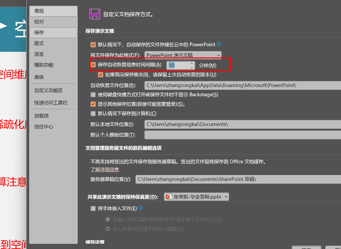Click PowerPoint file icon in fidelity dropdown

tap(169, 197)
